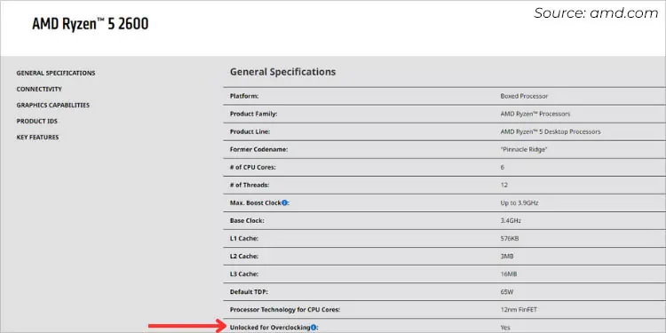Viewport: 666px width, 333px height.
Task: Select the 65W TDP value
Action: [x=507, y=292]
